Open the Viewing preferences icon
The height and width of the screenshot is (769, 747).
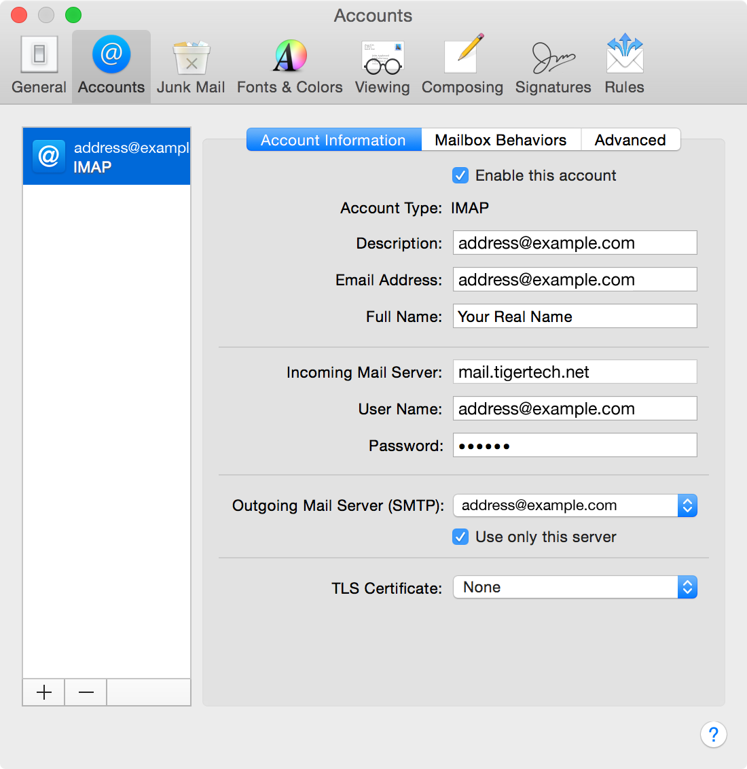click(x=382, y=65)
